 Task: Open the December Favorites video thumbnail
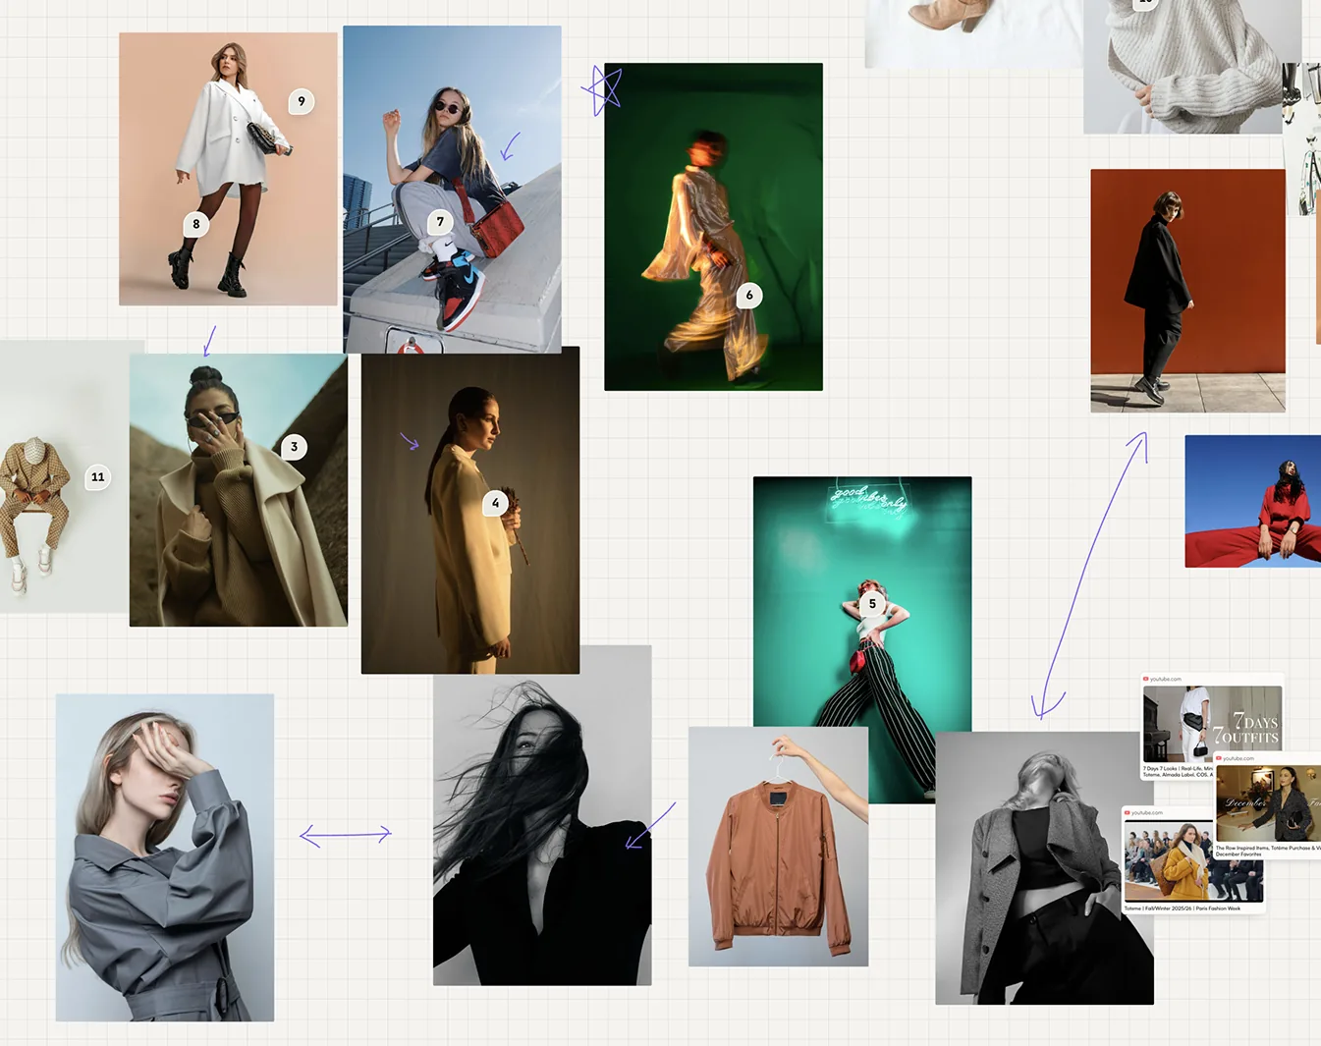1269,802
